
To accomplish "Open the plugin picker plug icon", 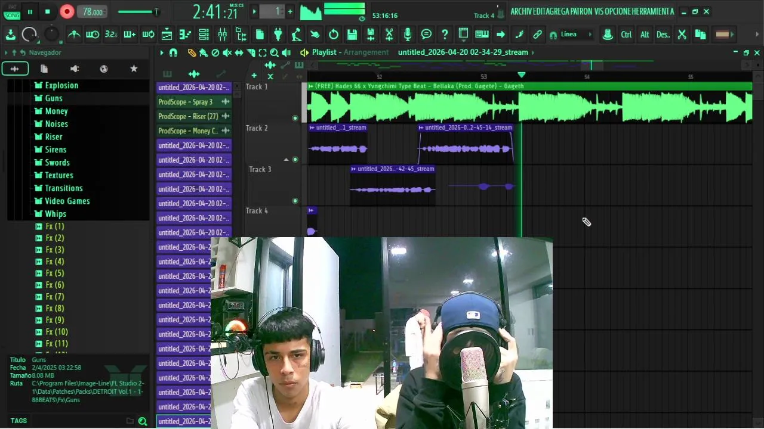I will 278,35.
